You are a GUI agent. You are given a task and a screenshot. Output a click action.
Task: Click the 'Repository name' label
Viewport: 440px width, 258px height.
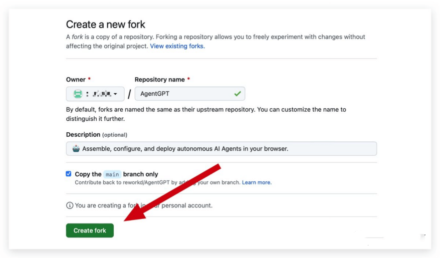(160, 79)
